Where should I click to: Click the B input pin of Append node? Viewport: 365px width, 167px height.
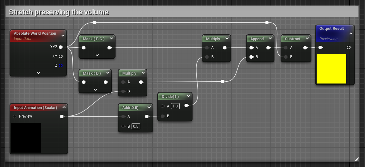coord(251,57)
